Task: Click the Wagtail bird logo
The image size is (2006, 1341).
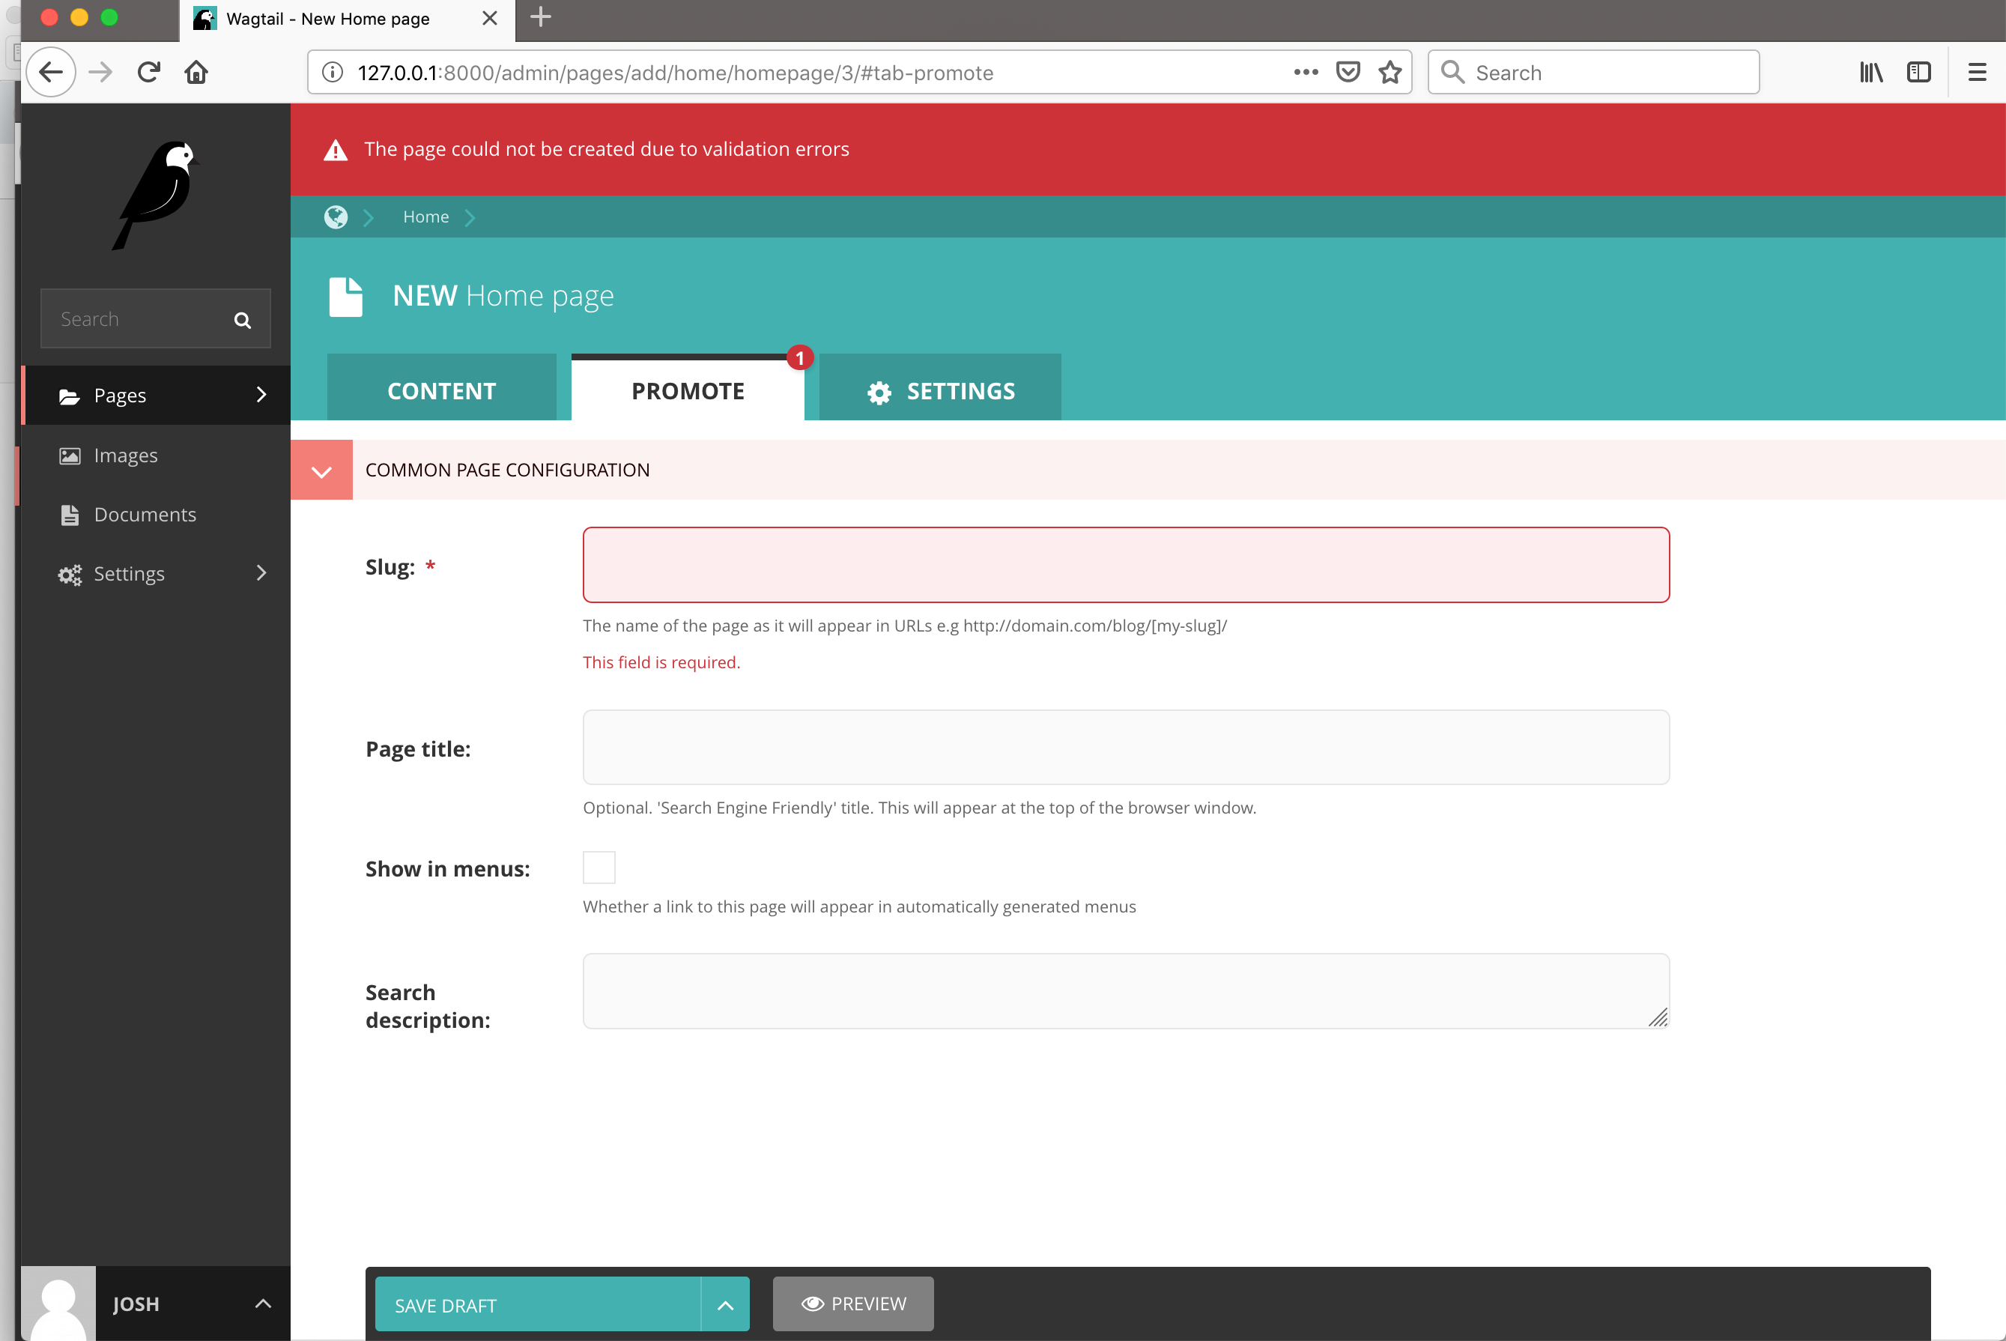Action: tap(155, 195)
